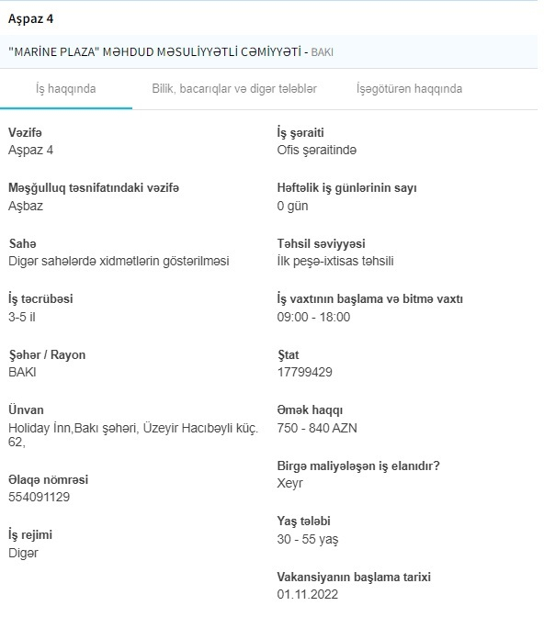Screen dimensions: 544x617
Task: Click the Holiday İnn address text
Action: tap(133, 435)
